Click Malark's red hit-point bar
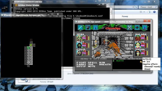162x91 pixels. [x=146, y=38]
